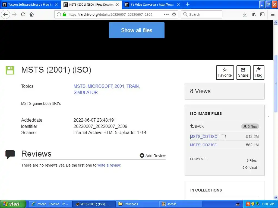Open the page actions three-dots menu
The height and width of the screenshot is (208, 278).
point(166,14)
